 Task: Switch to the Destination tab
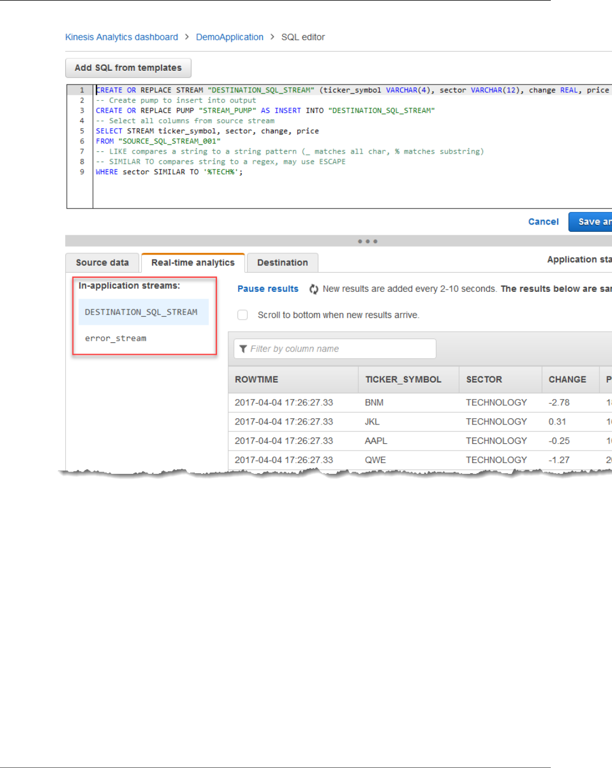click(x=282, y=262)
